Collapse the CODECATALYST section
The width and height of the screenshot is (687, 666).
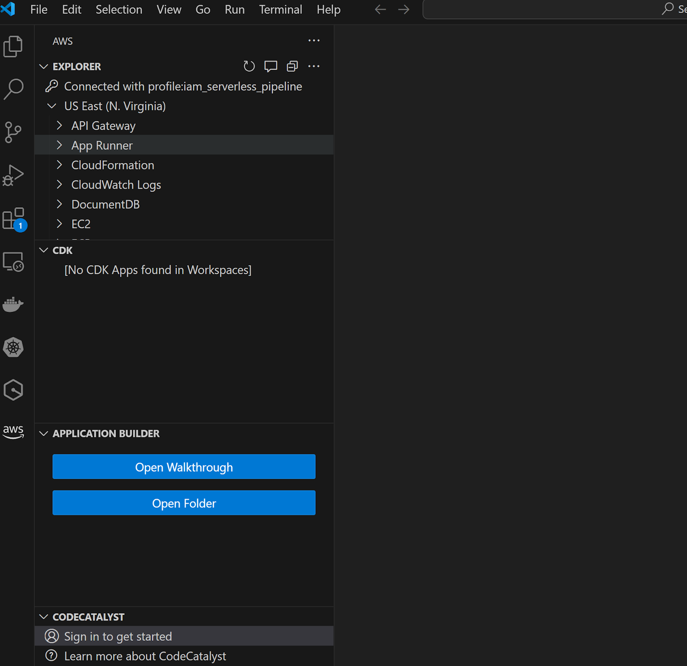click(x=43, y=617)
